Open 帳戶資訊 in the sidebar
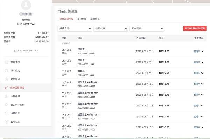 coord(15,62)
